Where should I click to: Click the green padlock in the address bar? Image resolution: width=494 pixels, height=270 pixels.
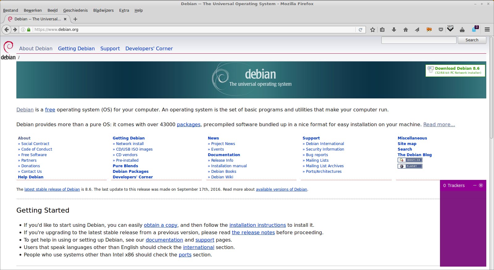[29, 30]
